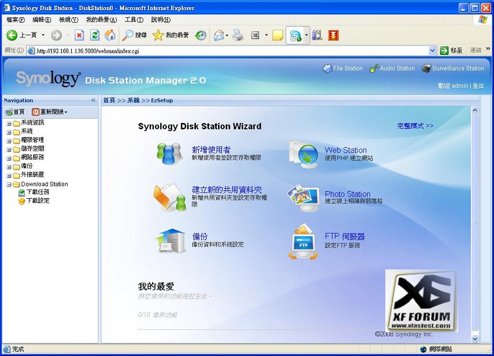Click the 建立新的共用資料夾 link

click(x=227, y=190)
